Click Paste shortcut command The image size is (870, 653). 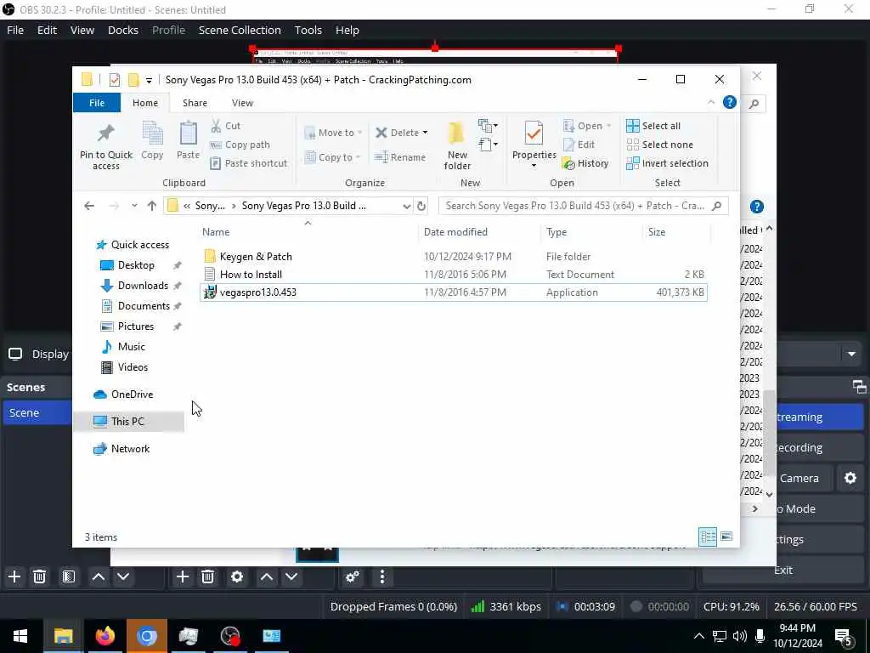pos(249,163)
